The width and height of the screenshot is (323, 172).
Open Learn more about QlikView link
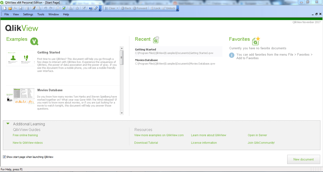pyautogui.click(x=208, y=135)
